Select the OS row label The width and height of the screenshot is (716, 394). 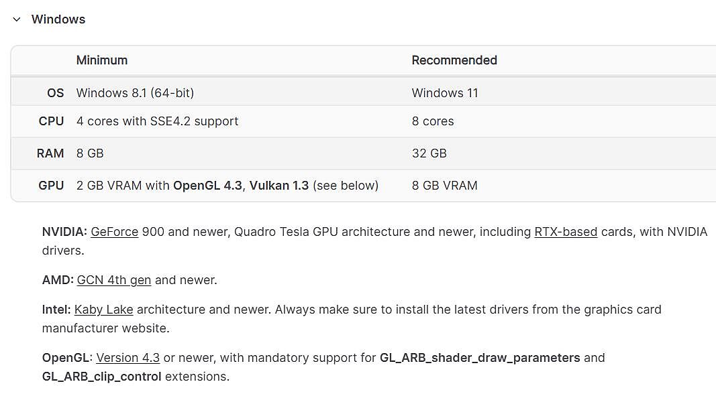[x=56, y=93]
